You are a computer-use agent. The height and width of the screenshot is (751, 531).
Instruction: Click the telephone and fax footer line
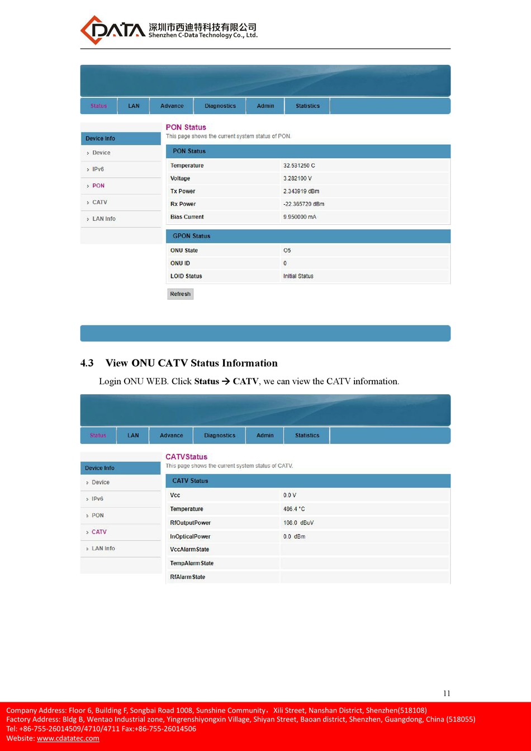pos(101,729)
